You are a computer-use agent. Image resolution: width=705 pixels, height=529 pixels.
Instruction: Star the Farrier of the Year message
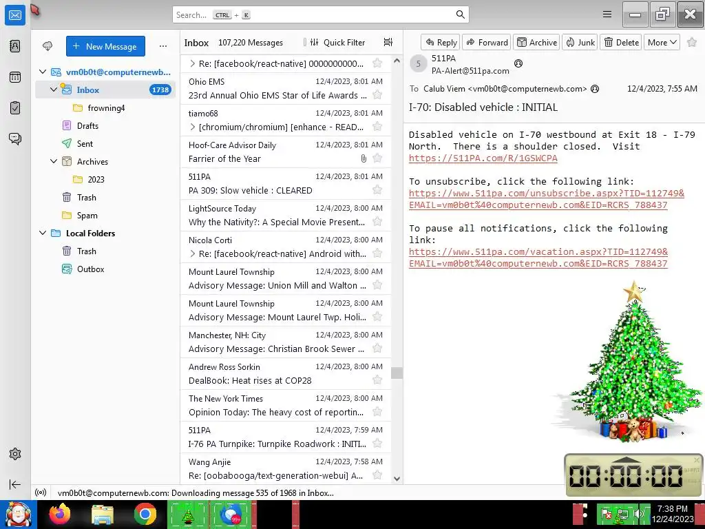coord(378,158)
